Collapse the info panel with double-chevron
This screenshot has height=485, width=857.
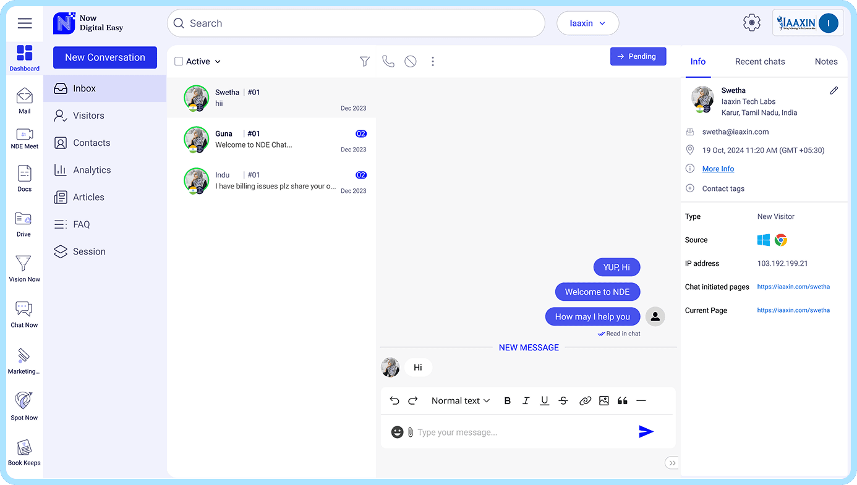pyautogui.click(x=672, y=463)
